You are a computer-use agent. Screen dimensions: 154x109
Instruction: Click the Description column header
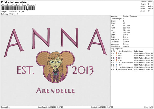[x=127, y=51]
